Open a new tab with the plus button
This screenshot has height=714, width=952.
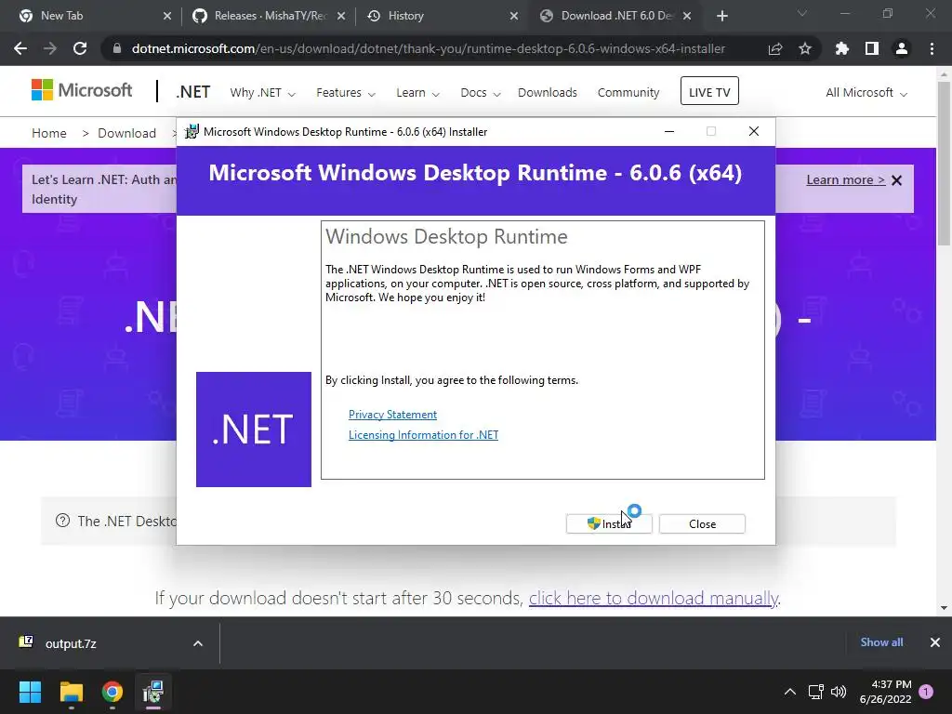[721, 16]
